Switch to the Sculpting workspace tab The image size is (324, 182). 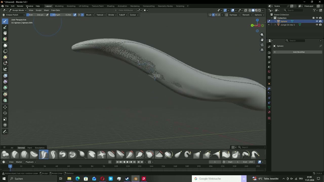pyautogui.click(x=71, y=6)
